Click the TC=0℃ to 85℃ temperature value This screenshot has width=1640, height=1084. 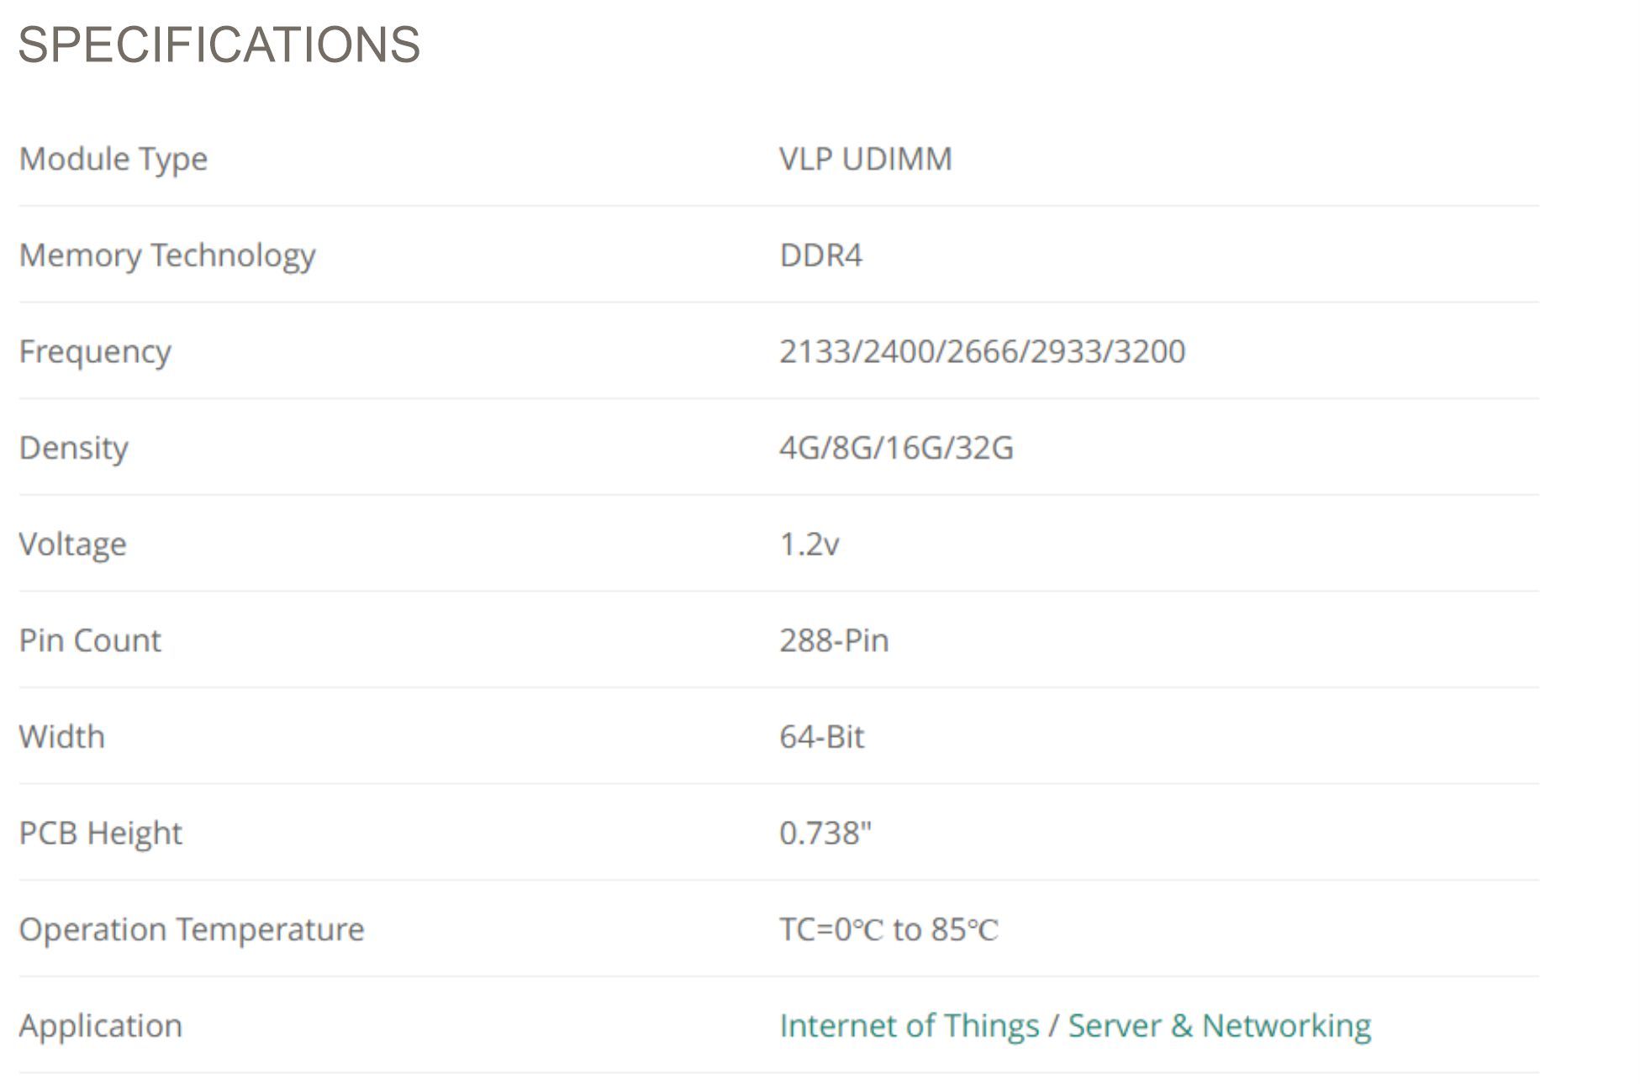pyautogui.click(x=889, y=929)
